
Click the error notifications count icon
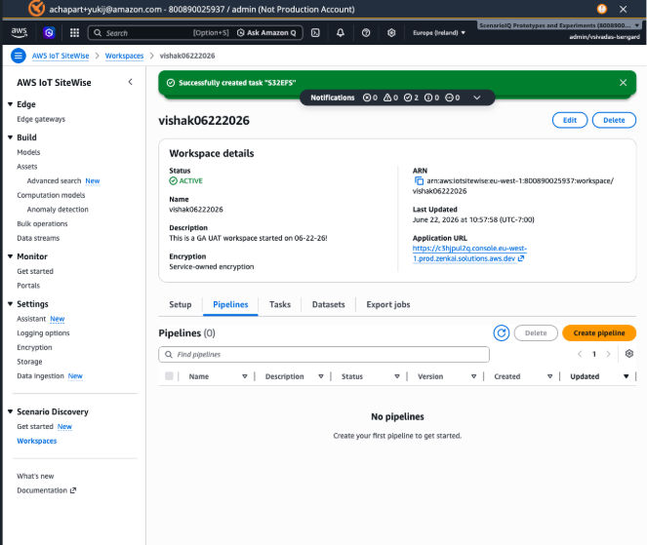367,97
